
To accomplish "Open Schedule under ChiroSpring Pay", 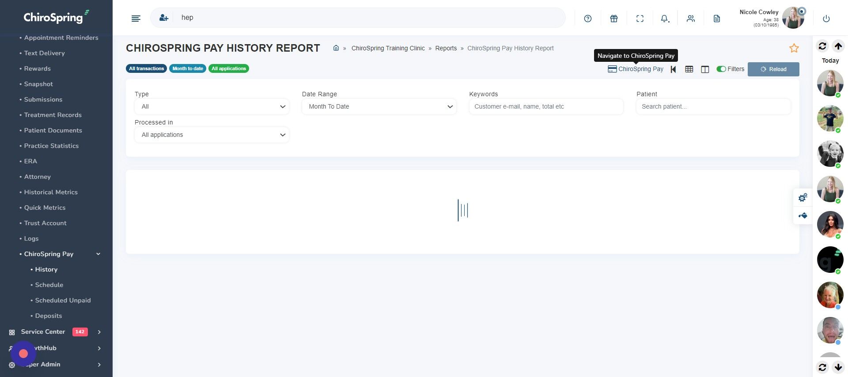I will point(49,285).
